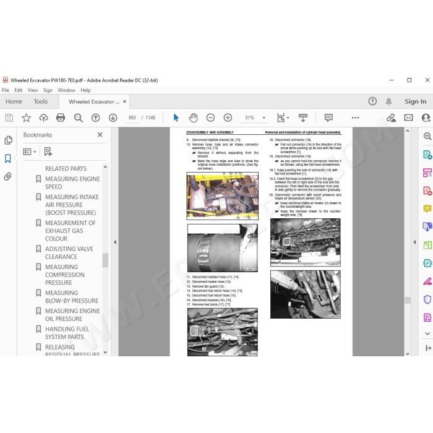This screenshot has width=433, height=433.
Task: Go to previous page arrow
Action: pos(95,118)
